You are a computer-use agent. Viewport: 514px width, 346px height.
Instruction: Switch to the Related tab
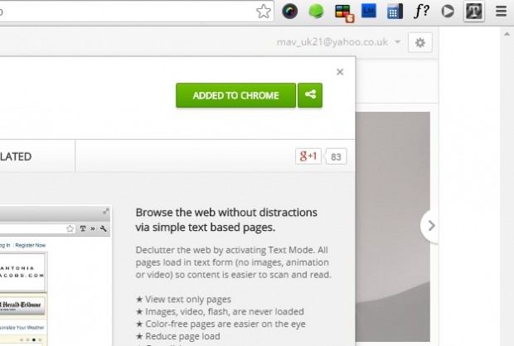click(17, 156)
